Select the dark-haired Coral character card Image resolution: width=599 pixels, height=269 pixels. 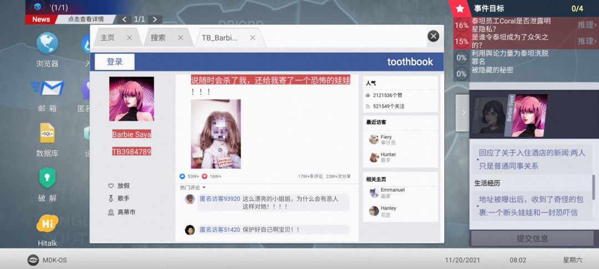coord(490,116)
